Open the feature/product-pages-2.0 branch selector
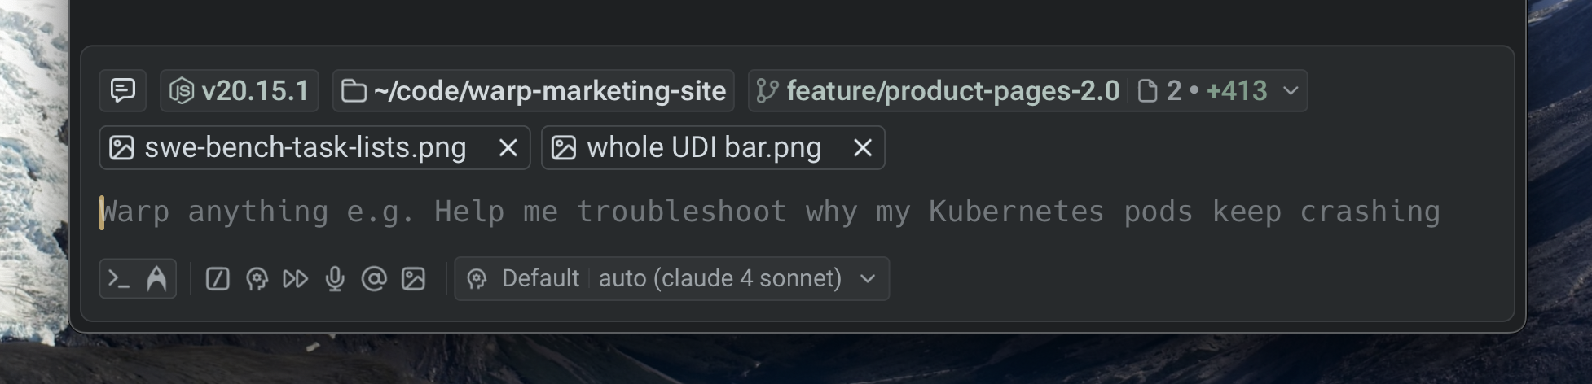 (x=939, y=90)
